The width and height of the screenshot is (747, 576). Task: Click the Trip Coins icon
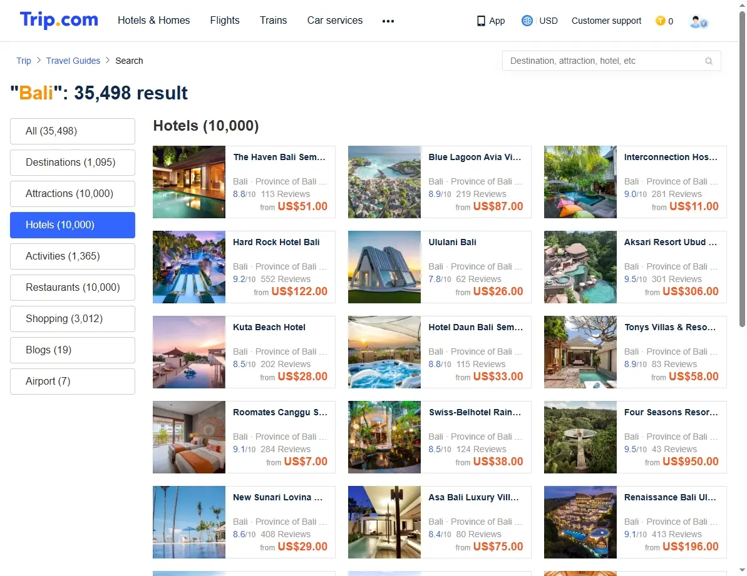coord(661,21)
